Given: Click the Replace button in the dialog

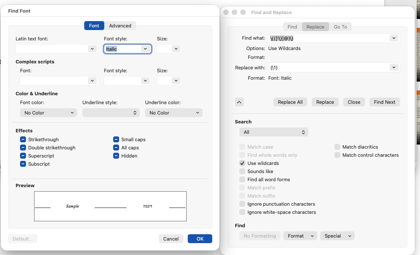Looking at the screenshot, I should click(x=325, y=102).
